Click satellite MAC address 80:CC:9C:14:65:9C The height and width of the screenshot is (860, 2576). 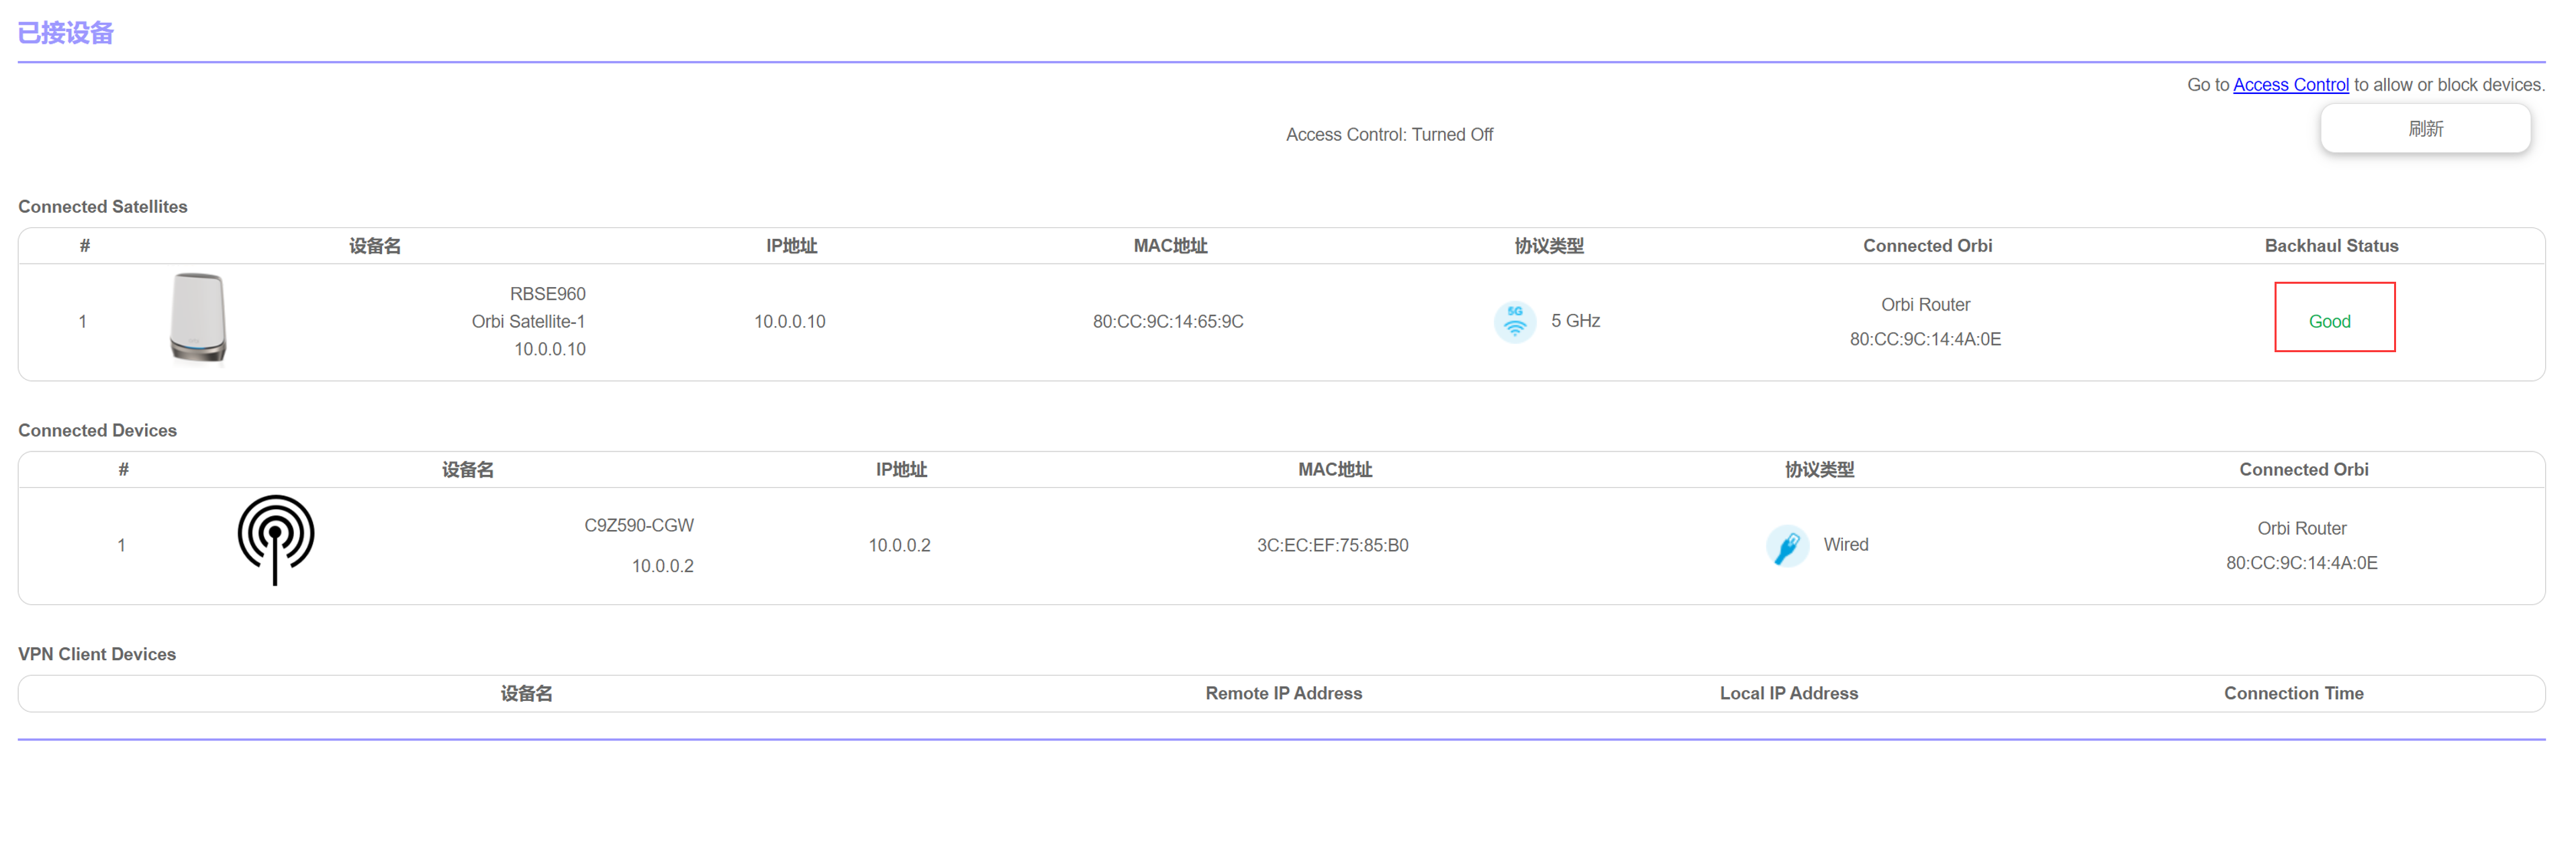tap(1167, 321)
